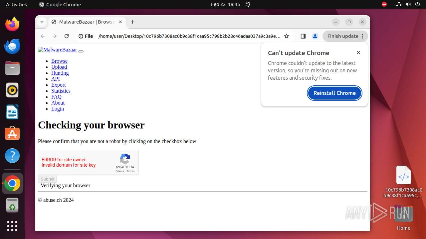Open a new browser tab

pyautogui.click(x=132, y=22)
